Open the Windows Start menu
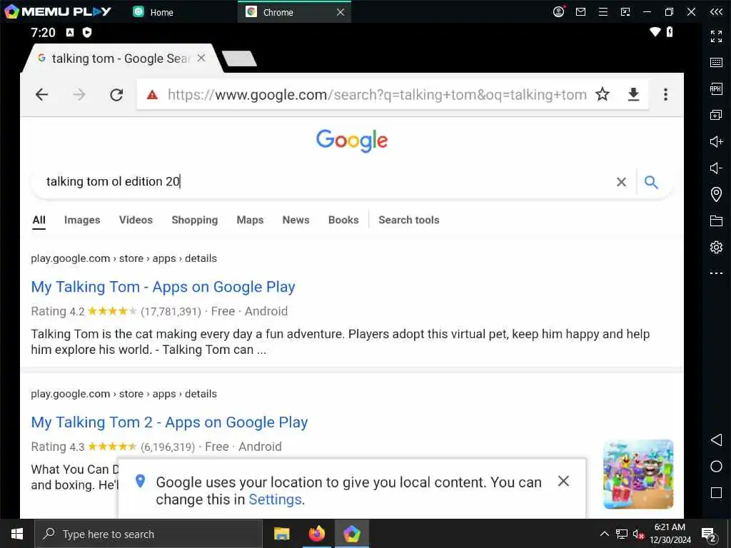731x548 pixels. (x=17, y=534)
